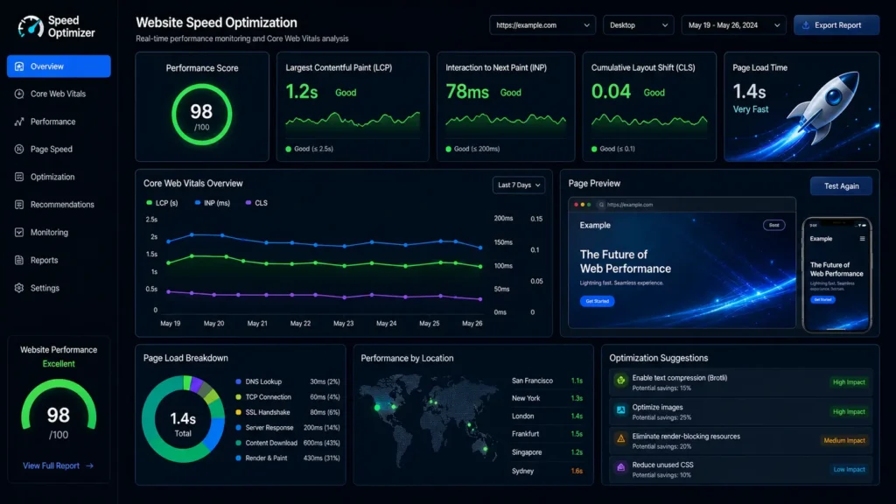The image size is (896, 504).
Task: Click the London 1.4s location row
Action: coord(548,416)
